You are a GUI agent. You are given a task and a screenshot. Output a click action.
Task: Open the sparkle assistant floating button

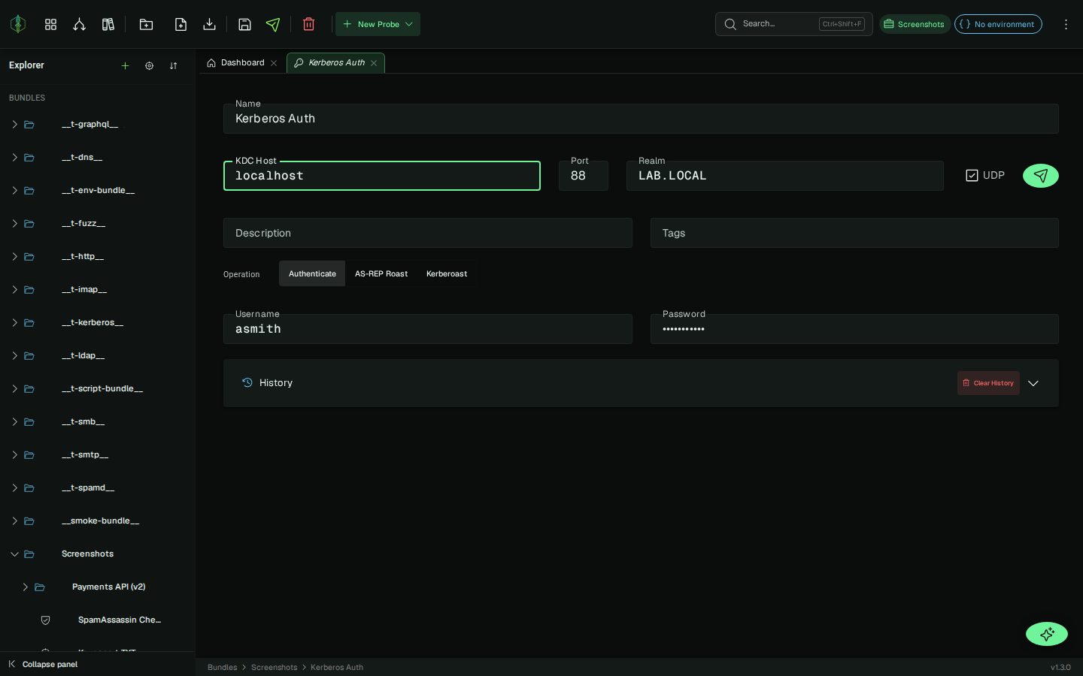point(1047,634)
